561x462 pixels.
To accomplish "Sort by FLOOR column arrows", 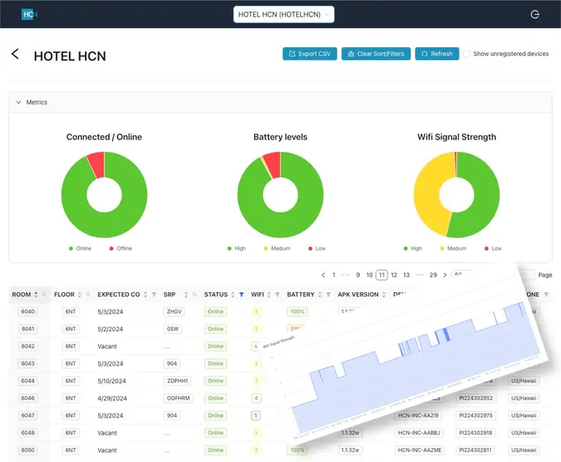I will click(79, 295).
